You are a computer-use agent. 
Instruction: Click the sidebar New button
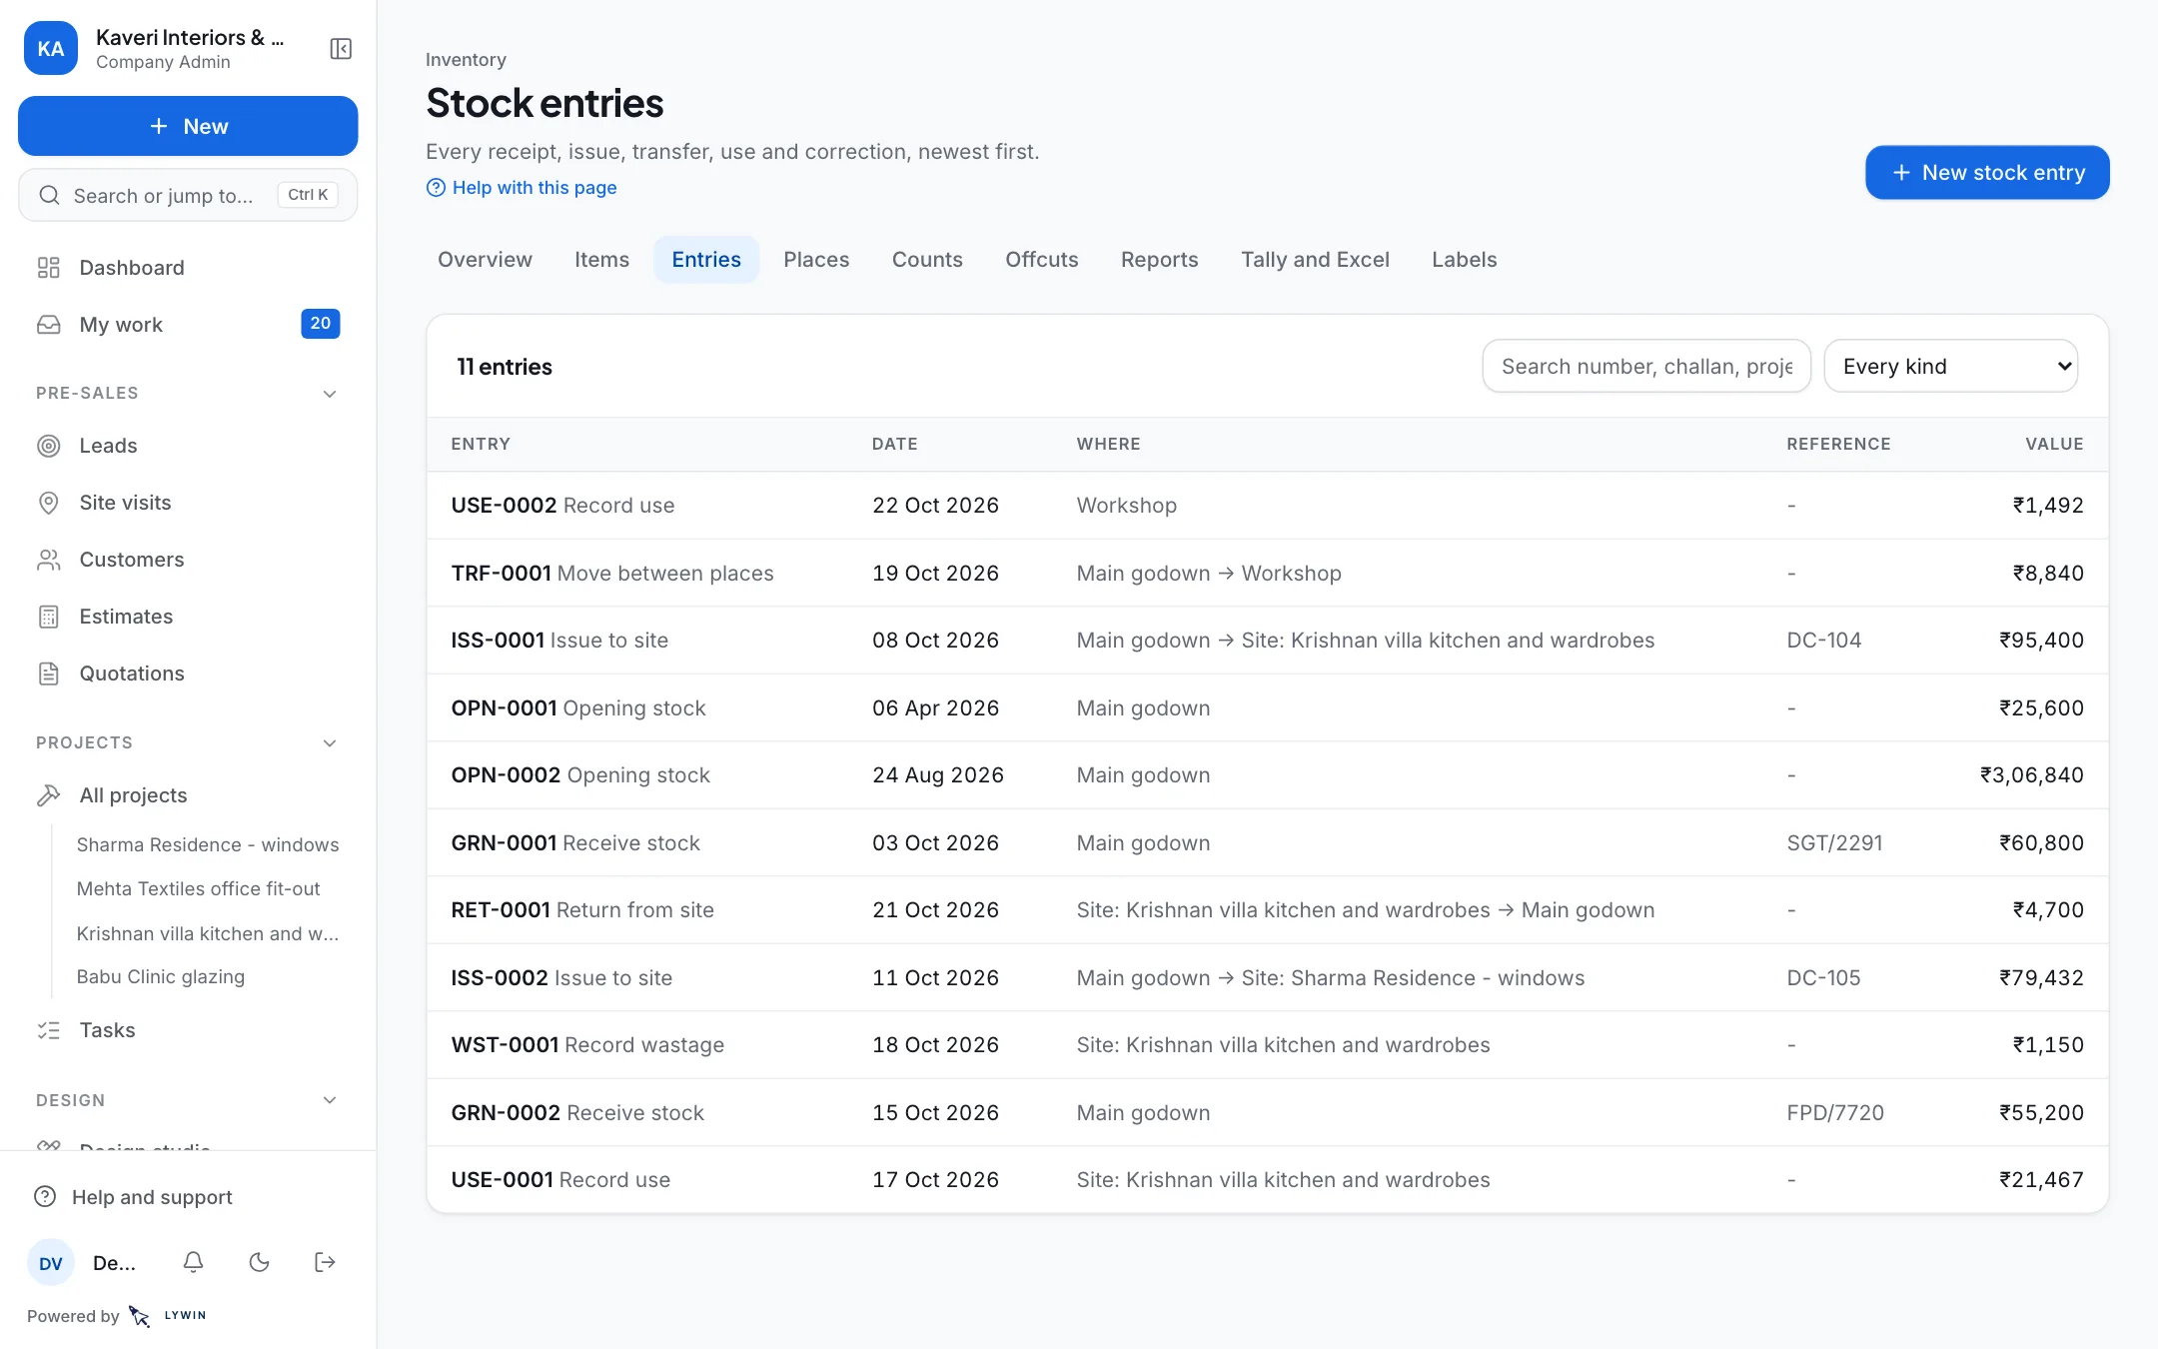(x=188, y=126)
